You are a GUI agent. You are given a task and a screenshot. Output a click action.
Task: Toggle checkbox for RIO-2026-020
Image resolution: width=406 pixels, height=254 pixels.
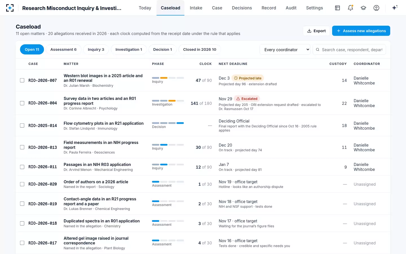[22, 184]
